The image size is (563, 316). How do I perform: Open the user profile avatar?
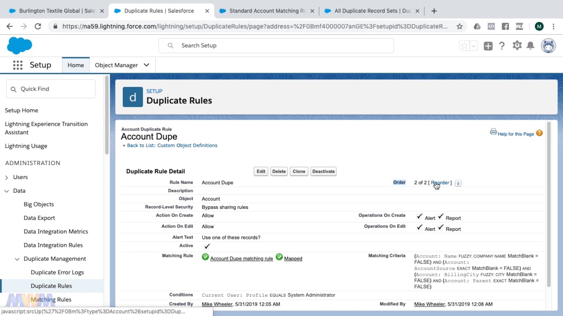click(548, 46)
